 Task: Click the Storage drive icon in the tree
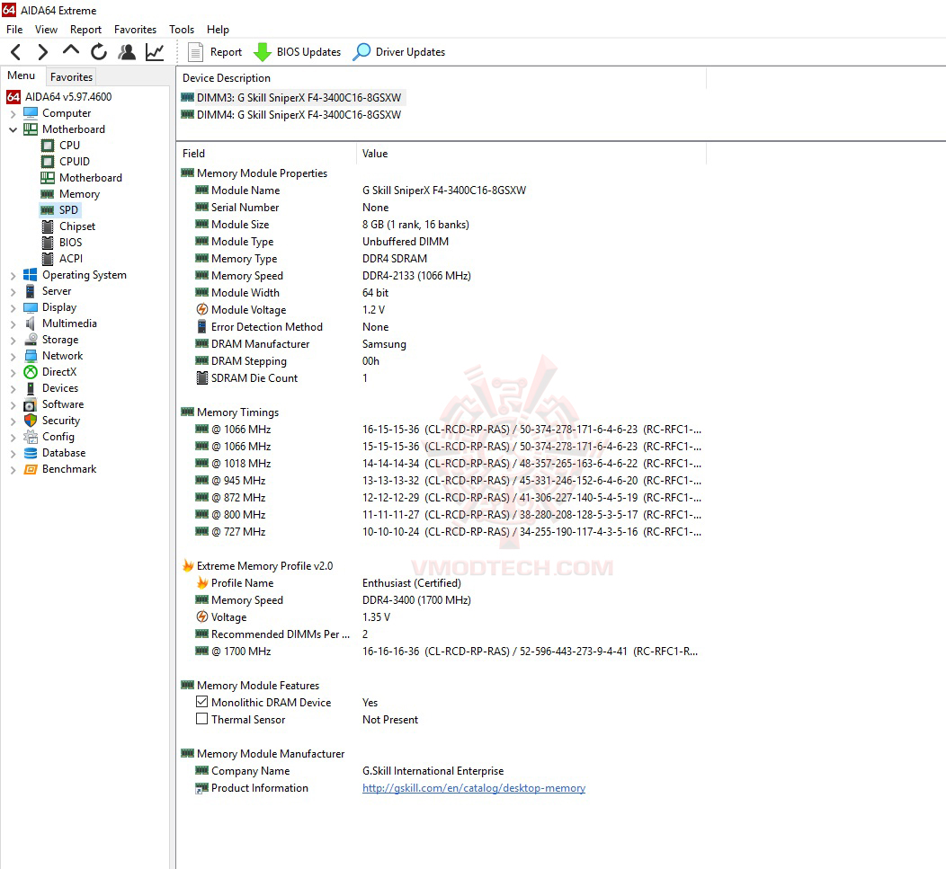coord(31,340)
